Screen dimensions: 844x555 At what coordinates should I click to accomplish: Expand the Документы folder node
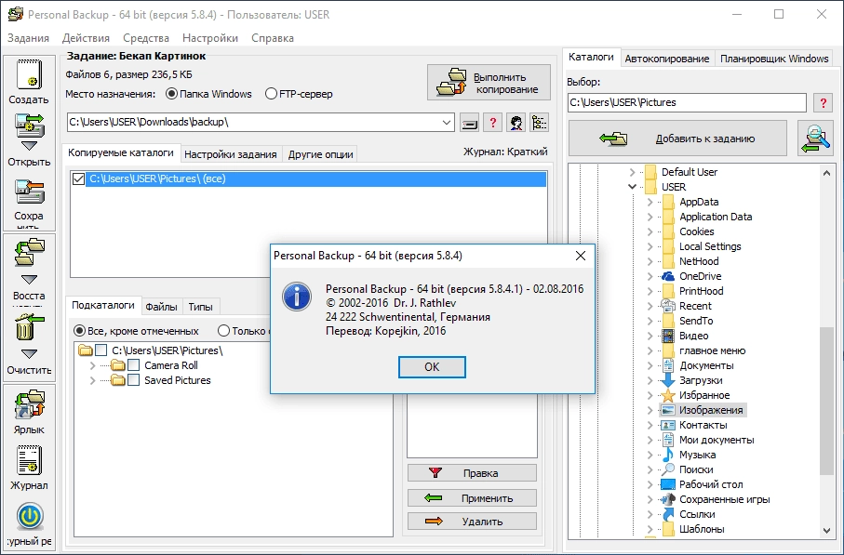pyautogui.click(x=650, y=365)
